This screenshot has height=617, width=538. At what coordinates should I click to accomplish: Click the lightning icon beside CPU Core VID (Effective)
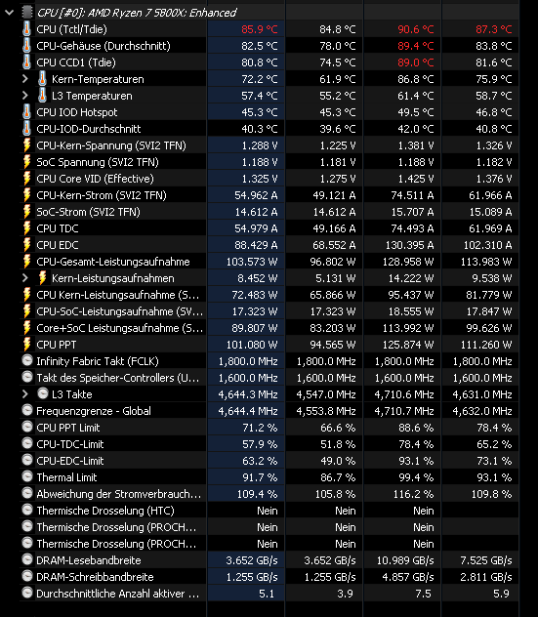[26, 179]
